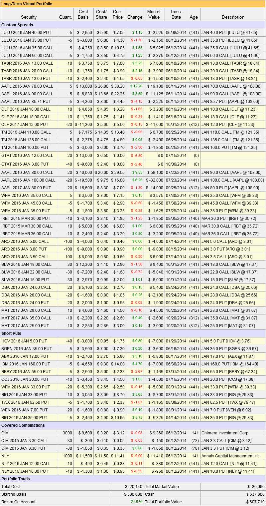Click IRBT 2015 MAR 30.00 PUT security

[x=26, y=219]
